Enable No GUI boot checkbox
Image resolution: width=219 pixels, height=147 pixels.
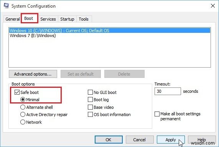point(90,92)
